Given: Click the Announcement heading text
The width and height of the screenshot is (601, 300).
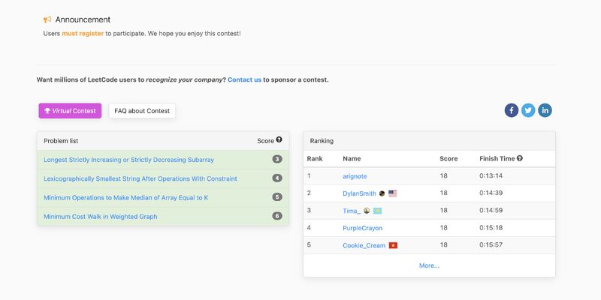Looking at the screenshot, I should pos(83,19).
